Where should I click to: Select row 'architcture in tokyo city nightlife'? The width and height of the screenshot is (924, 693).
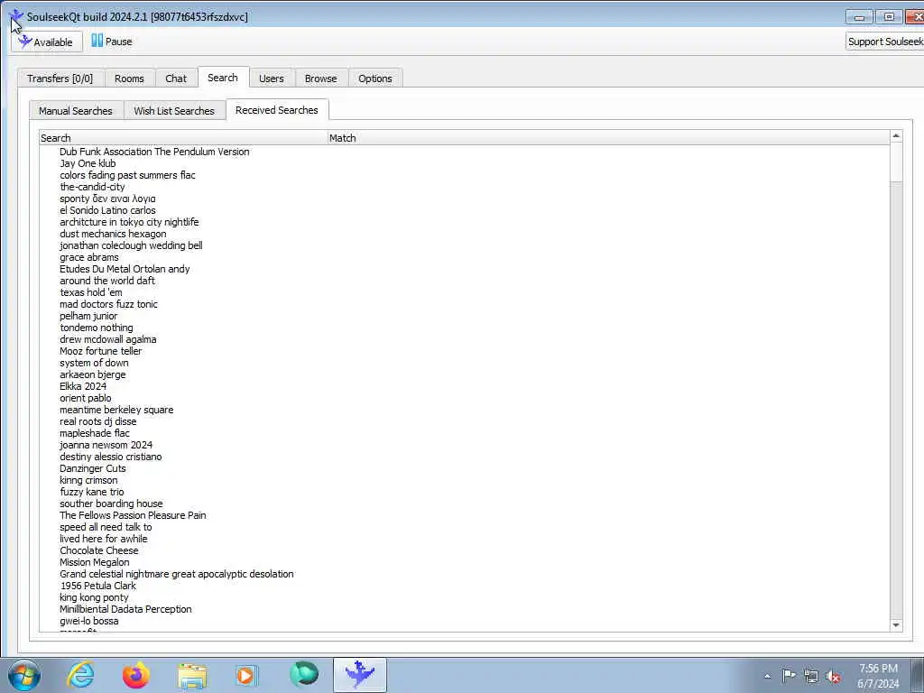click(129, 222)
